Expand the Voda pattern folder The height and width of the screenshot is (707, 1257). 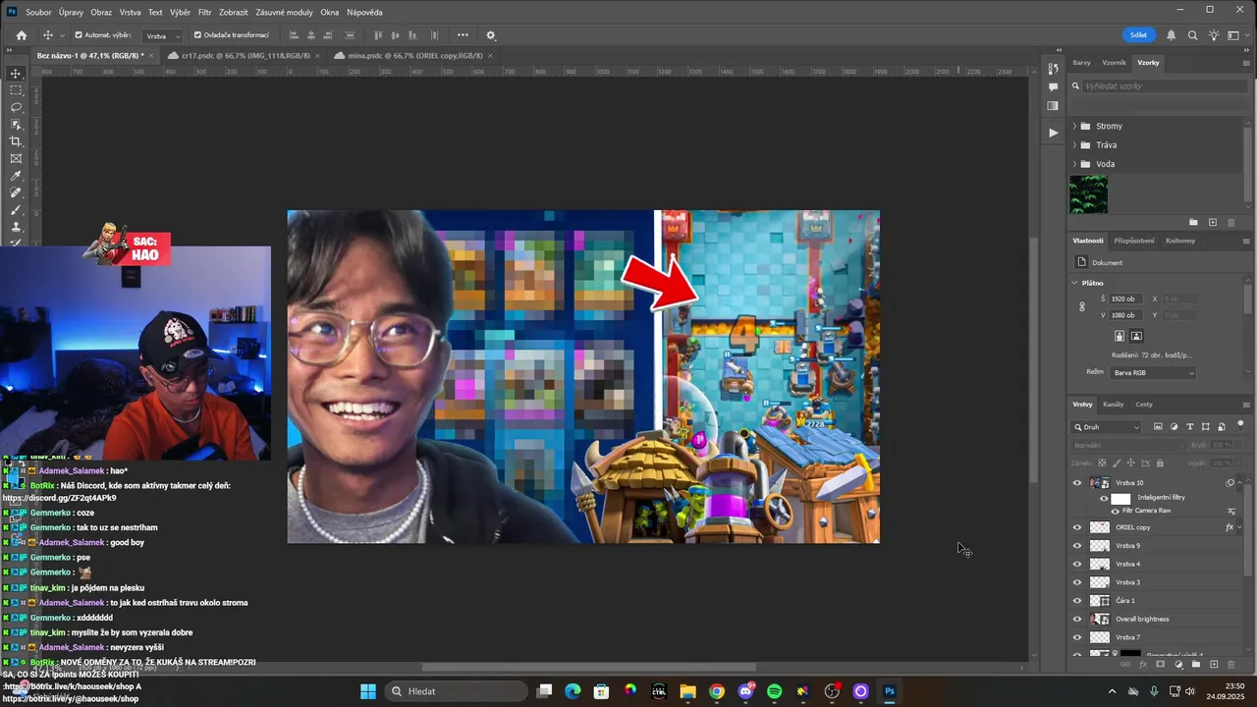pos(1074,164)
